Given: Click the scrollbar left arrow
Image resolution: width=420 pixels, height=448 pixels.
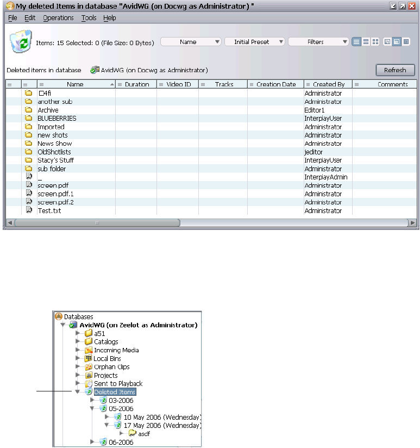Looking at the screenshot, I should [x=10, y=222].
